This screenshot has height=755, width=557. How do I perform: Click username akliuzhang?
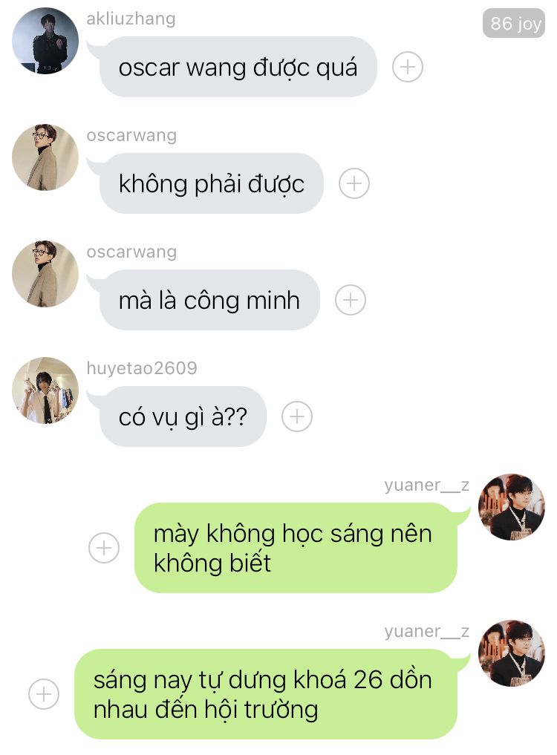[x=131, y=19]
